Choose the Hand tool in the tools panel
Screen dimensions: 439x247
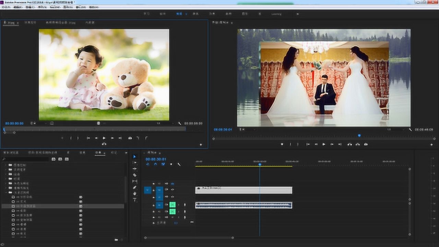click(x=135, y=193)
